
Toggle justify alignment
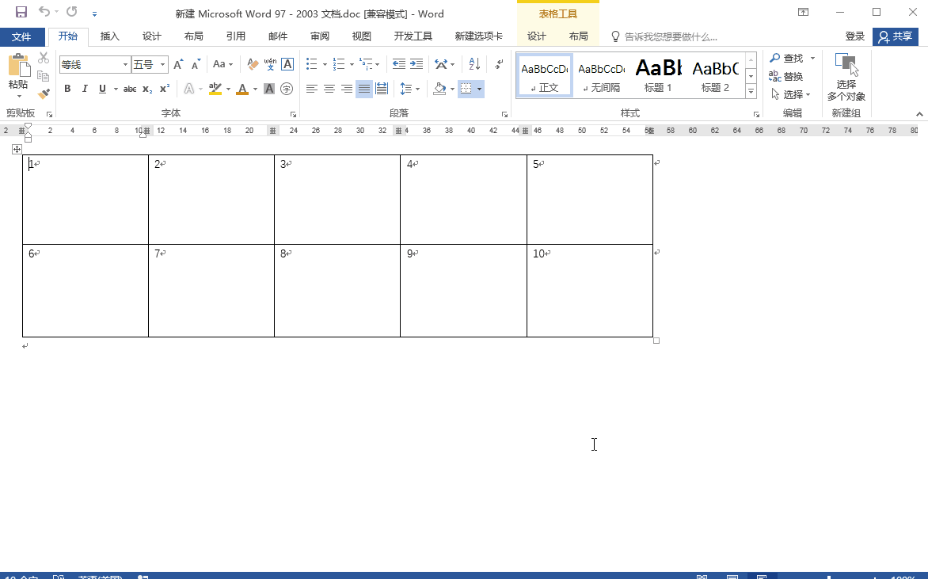tap(364, 89)
